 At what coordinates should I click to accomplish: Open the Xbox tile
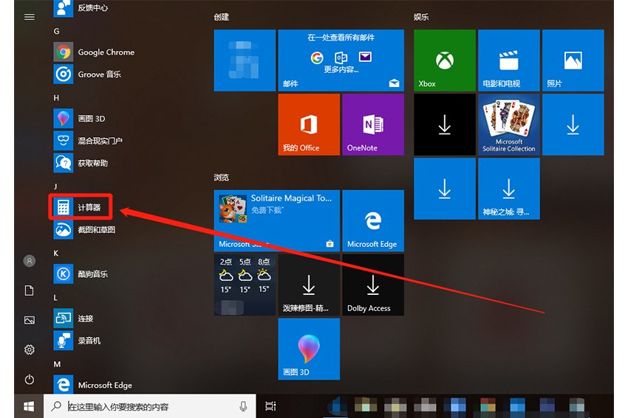click(x=444, y=60)
